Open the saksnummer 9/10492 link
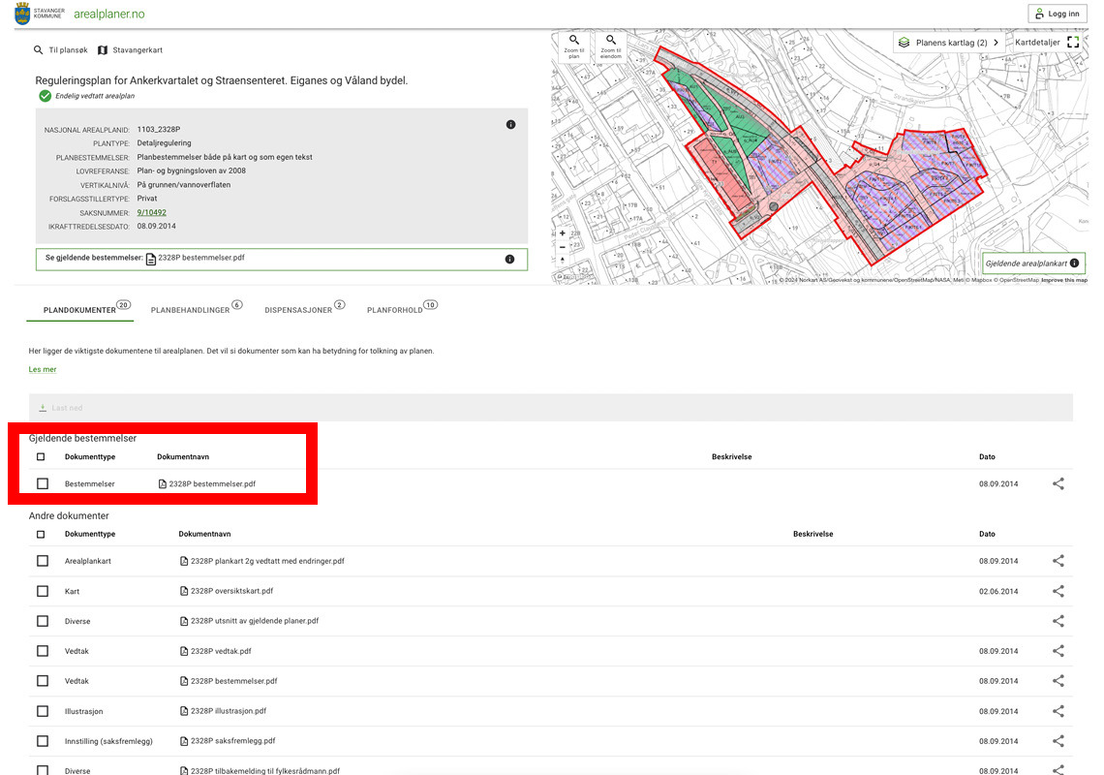 151,212
